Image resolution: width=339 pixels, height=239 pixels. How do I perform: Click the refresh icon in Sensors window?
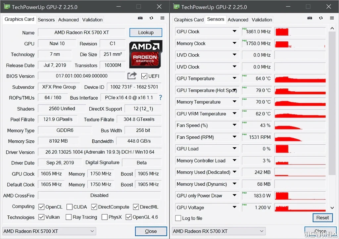click(x=321, y=18)
